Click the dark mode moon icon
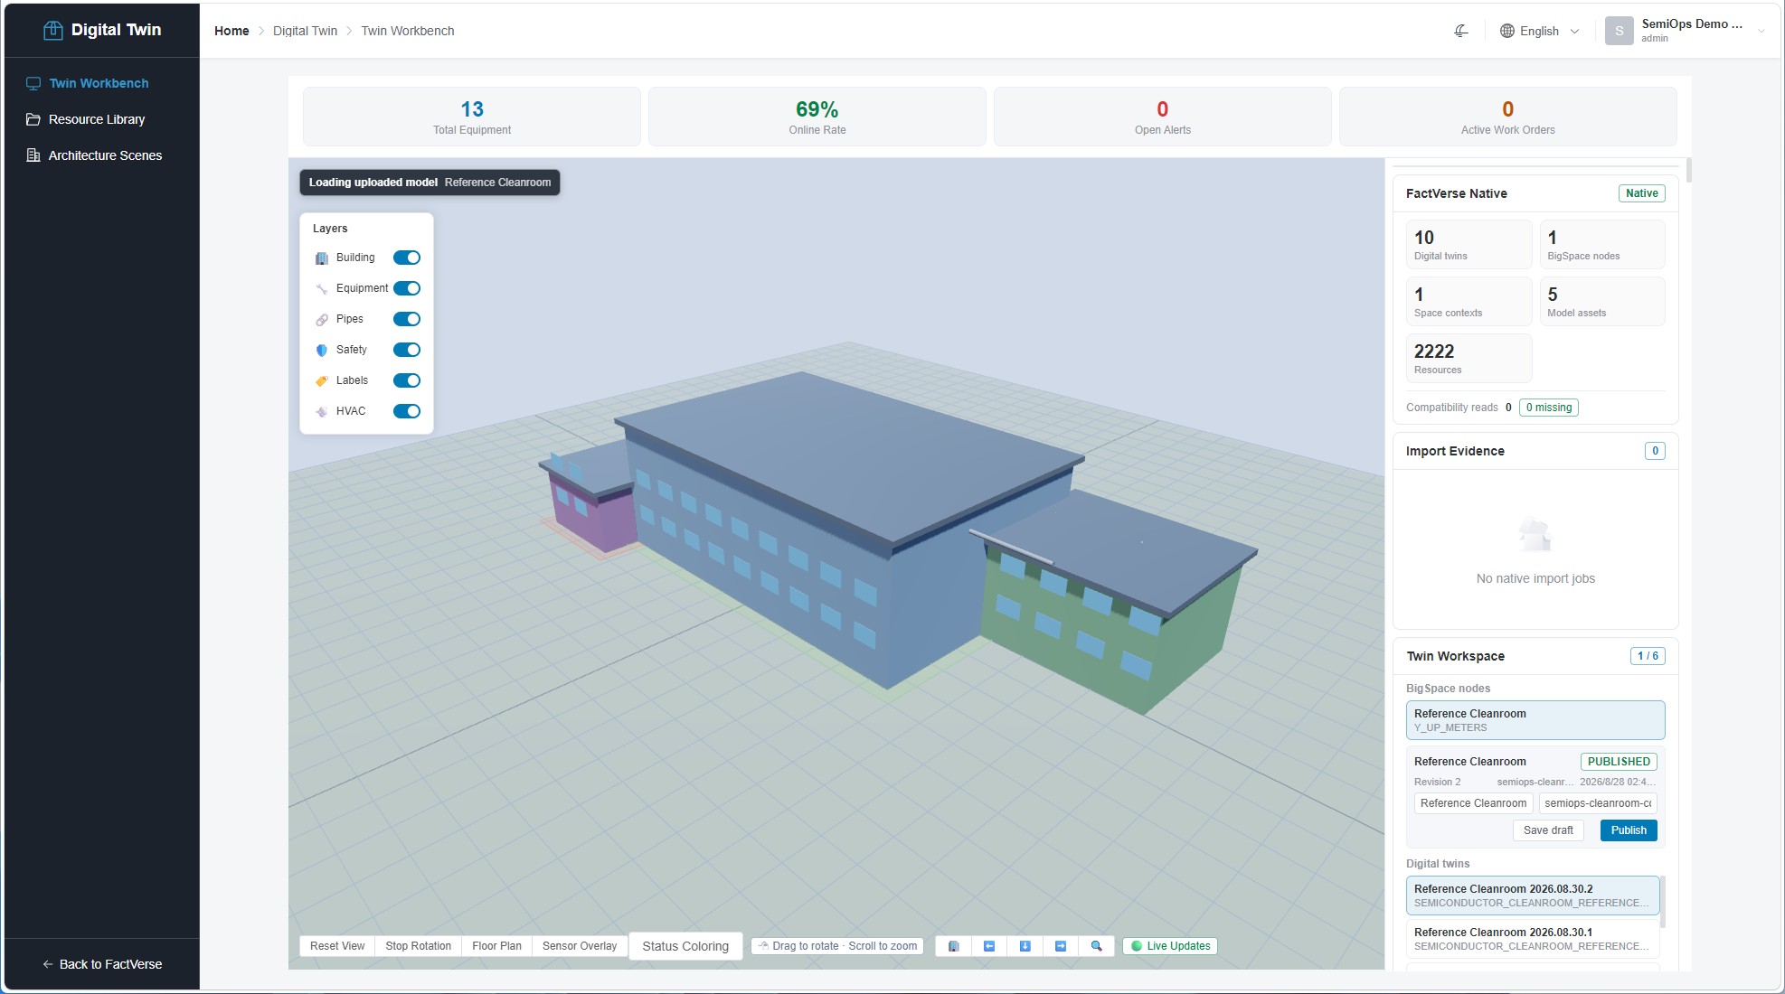1785x994 pixels. [x=1460, y=31]
